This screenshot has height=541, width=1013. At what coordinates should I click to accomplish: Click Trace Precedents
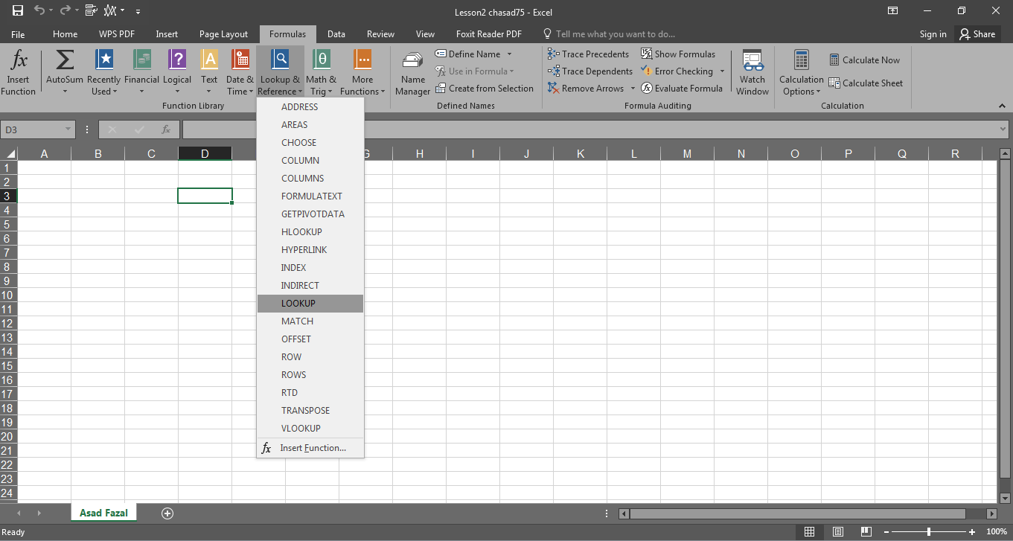point(588,54)
